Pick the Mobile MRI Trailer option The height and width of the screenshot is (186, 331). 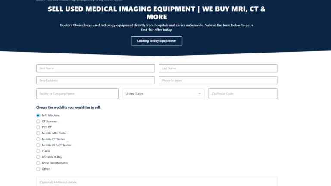(x=38, y=133)
